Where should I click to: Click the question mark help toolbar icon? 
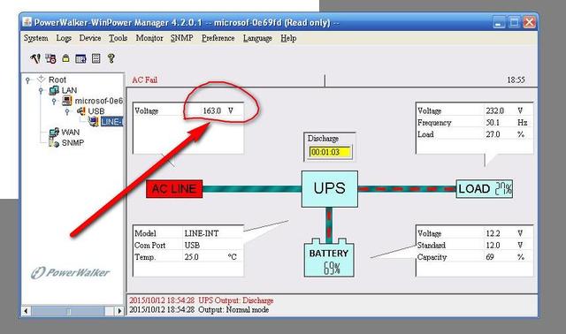[x=111, y=58]
